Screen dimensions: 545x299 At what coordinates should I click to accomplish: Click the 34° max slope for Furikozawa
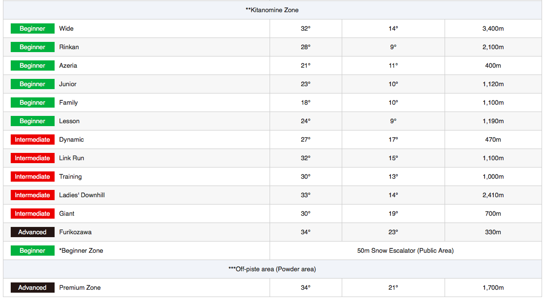pyautogui.click(x=306, y=232)
